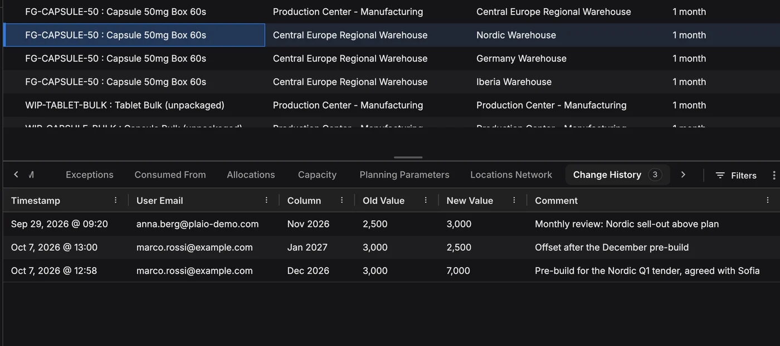Viewport: 780px width, 346px height.
Task: Open Old Value column menu icon
Action: coord(426,200)
